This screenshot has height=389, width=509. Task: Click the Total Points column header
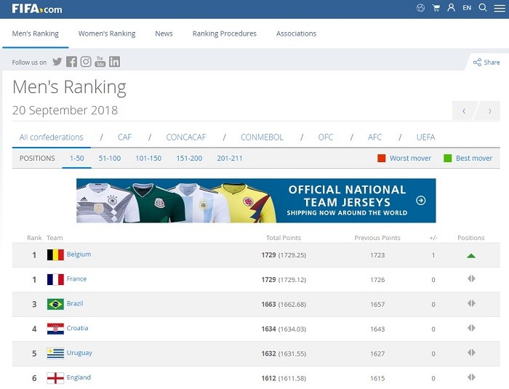[x=284, y=238]
